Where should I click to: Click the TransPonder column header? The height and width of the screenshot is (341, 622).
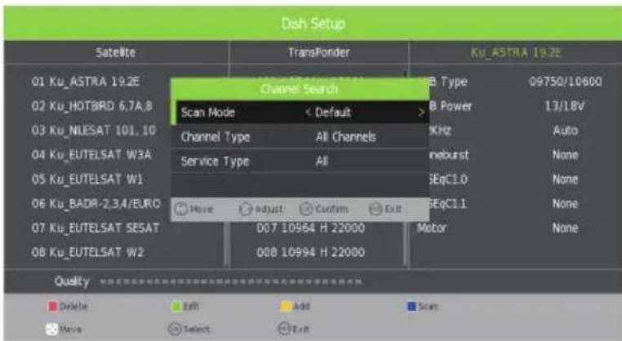(319, 52)
